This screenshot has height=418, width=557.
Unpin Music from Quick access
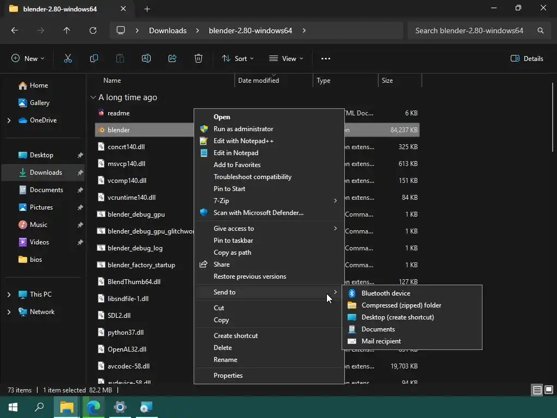click(81, 225)
